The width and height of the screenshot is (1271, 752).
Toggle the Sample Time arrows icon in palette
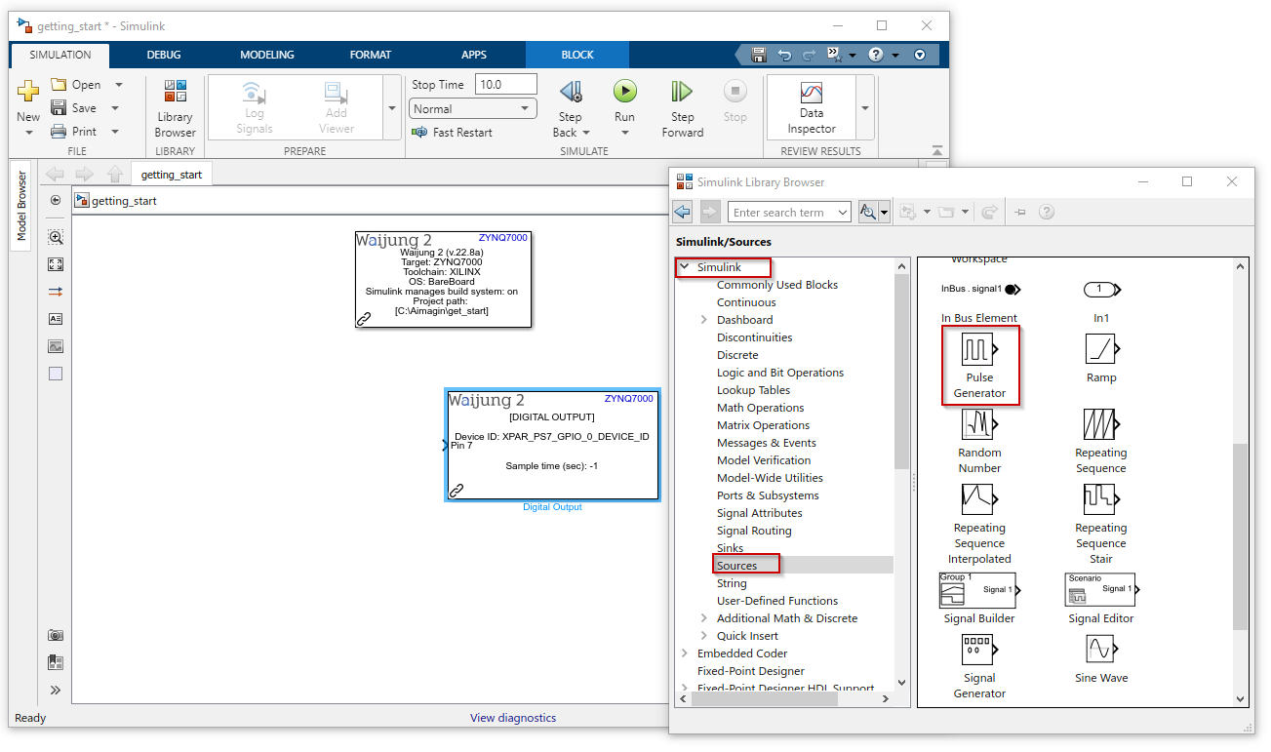pos(56,292)
